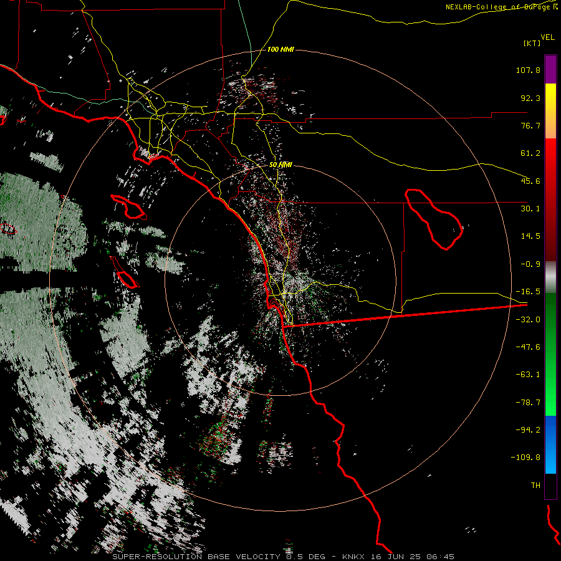This screenshot has height=561, width=561.
Task: Pick the purple segment of the velocity scale
Action: 550,70
